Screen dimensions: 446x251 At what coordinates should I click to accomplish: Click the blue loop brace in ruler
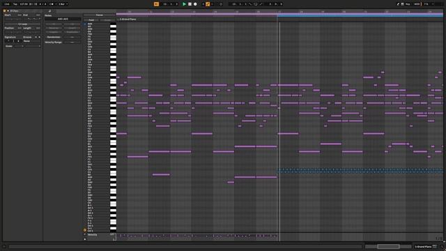[x=360, y=15]
